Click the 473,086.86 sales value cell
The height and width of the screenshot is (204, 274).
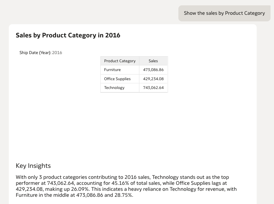click(x=153, y=70)
